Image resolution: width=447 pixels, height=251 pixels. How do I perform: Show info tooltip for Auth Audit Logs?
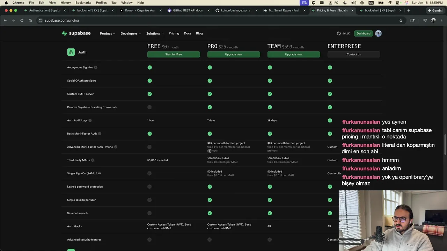pos(90,120)
